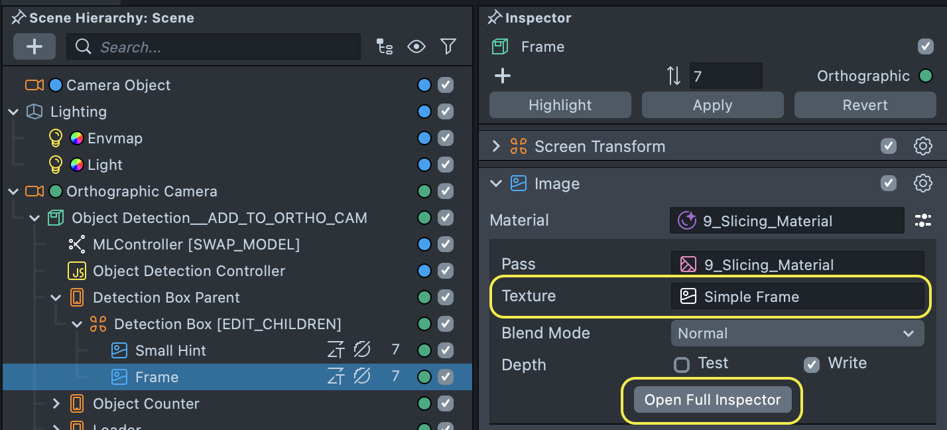Open the Blend Mode dropdown

[797, 333]
